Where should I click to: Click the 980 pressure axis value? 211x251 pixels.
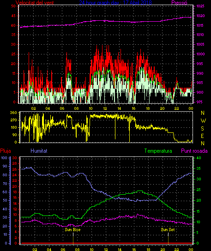[200, 92]
